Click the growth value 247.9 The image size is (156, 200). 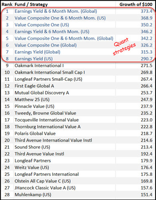pyautogui.click(x=146, y=100)
